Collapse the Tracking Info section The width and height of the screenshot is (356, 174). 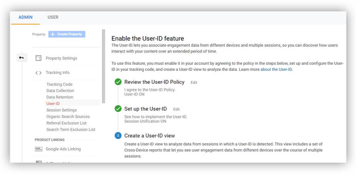[x=57, y=73]
